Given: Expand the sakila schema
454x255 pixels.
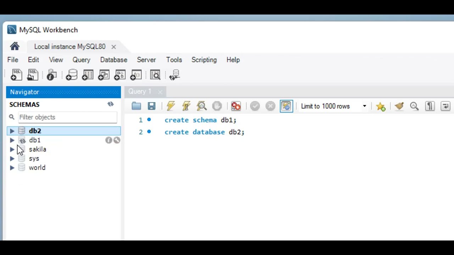Looking at the screenshot, I should click(x=12, y=149).
